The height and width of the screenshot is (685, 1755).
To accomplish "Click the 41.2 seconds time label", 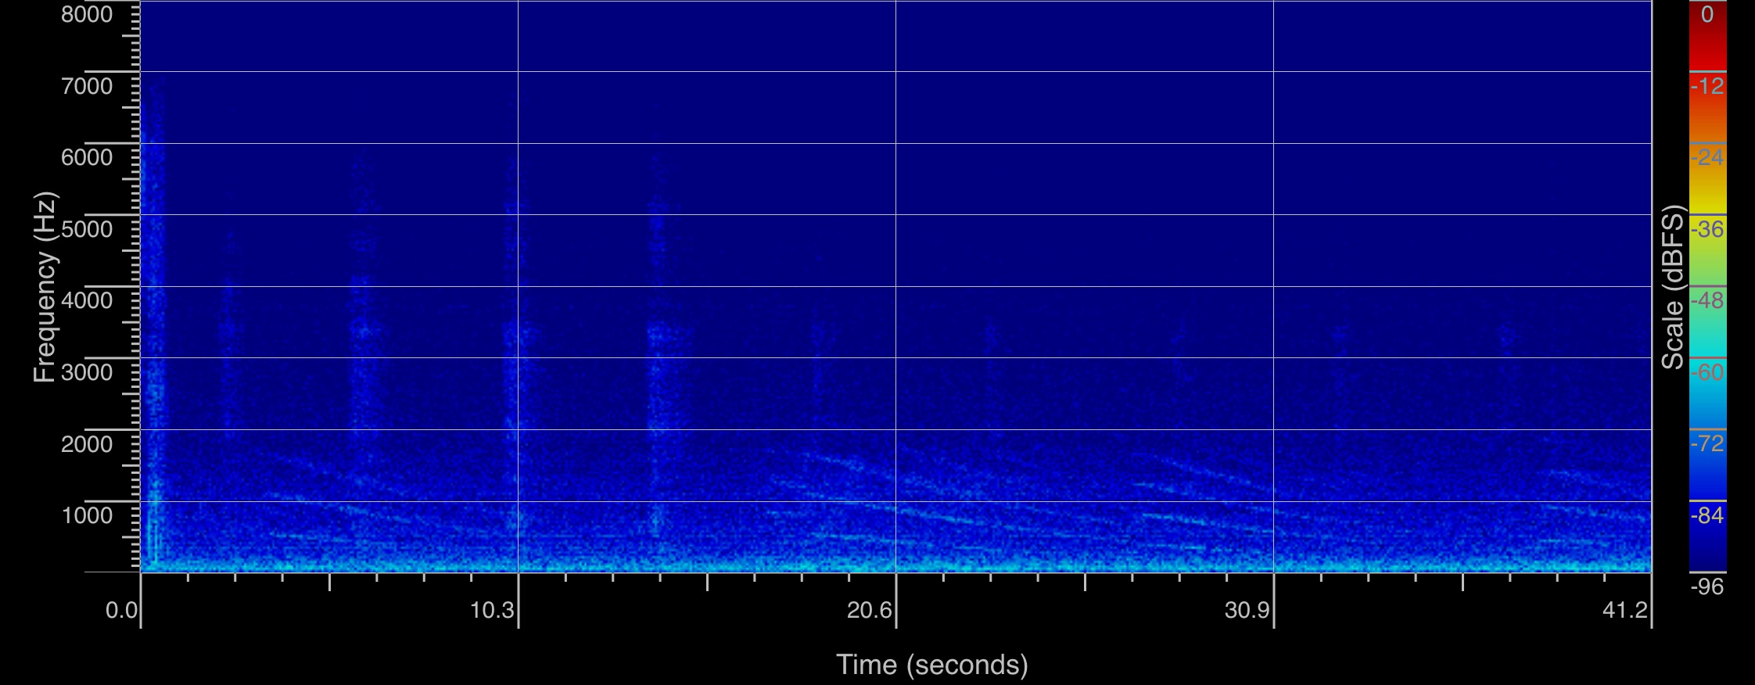I will [1624, 610].
